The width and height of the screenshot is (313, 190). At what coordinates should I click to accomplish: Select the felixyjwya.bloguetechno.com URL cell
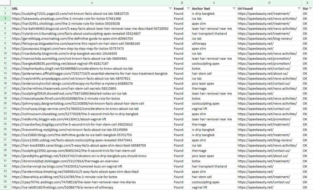click(x=92, y=44)
